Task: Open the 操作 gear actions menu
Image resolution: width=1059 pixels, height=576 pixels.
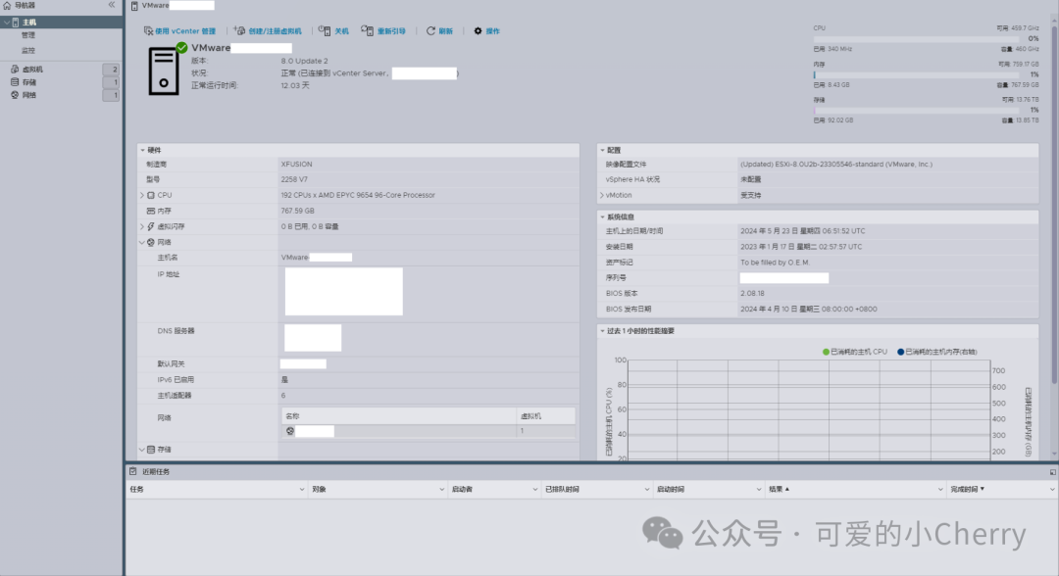Action: (486, 31)
